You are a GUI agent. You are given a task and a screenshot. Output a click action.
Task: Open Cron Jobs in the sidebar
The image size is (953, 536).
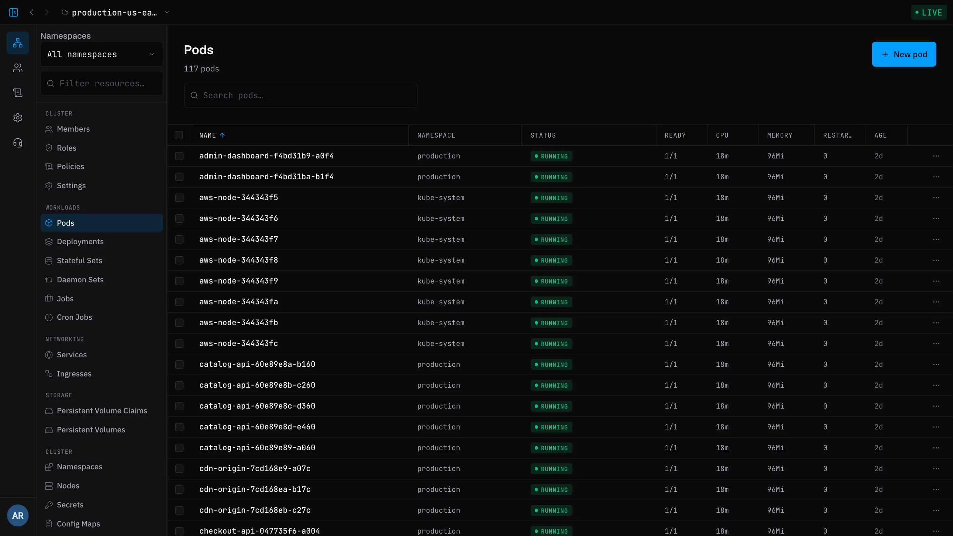tap(102, 317)
